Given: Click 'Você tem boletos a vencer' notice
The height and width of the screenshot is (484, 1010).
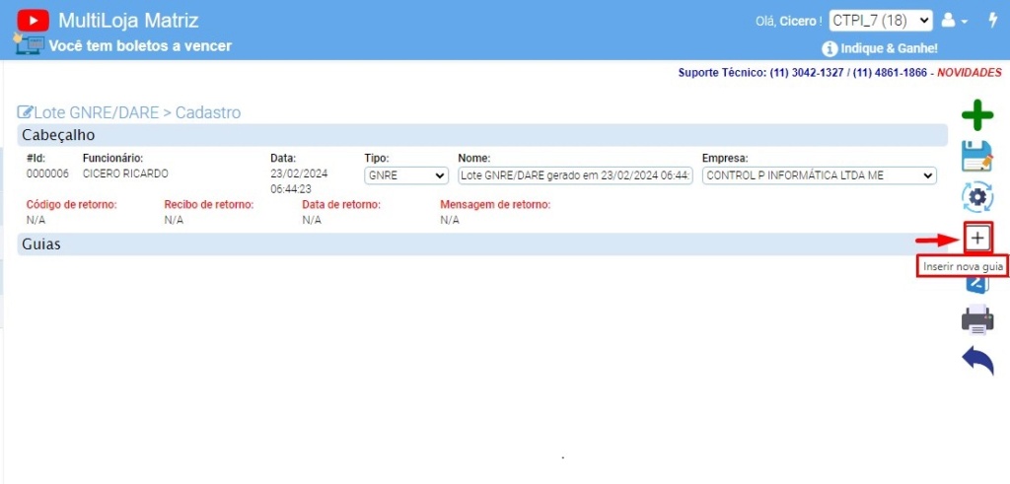Looking at the screenshot, I should (140, 45).
